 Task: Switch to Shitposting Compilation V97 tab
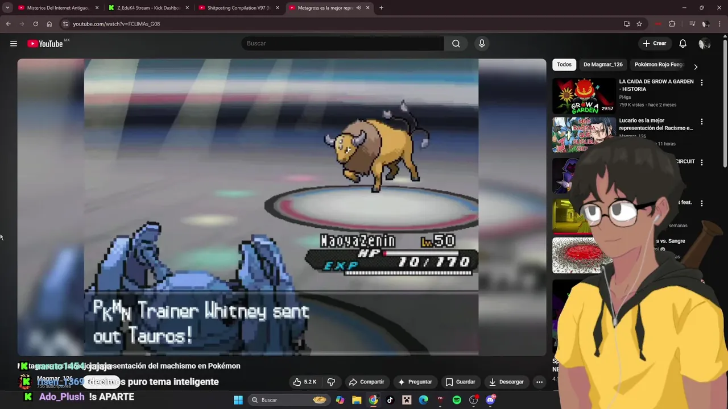pyautogui.click(x=238, y=8)
